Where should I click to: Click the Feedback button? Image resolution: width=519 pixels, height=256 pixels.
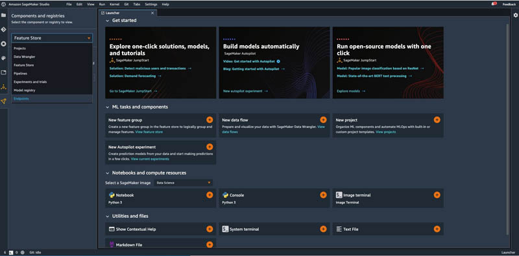pyautogui.click(x=509, y=5)
